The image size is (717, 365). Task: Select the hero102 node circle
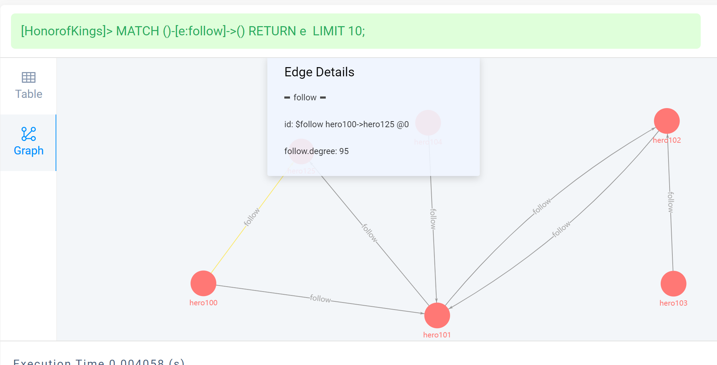(667, 121)
